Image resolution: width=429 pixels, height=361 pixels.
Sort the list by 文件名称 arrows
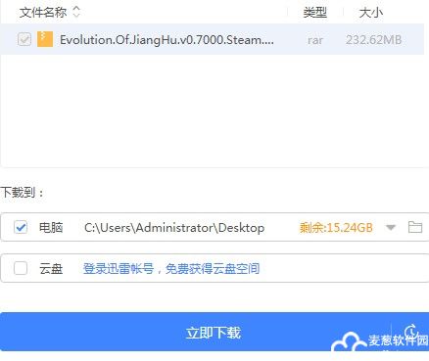76,12
